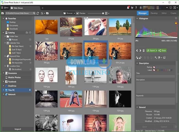Image resolution: width=179 pixels, height=132 pixels.
Task: Click the Share button
Action: tap(162, 51)
